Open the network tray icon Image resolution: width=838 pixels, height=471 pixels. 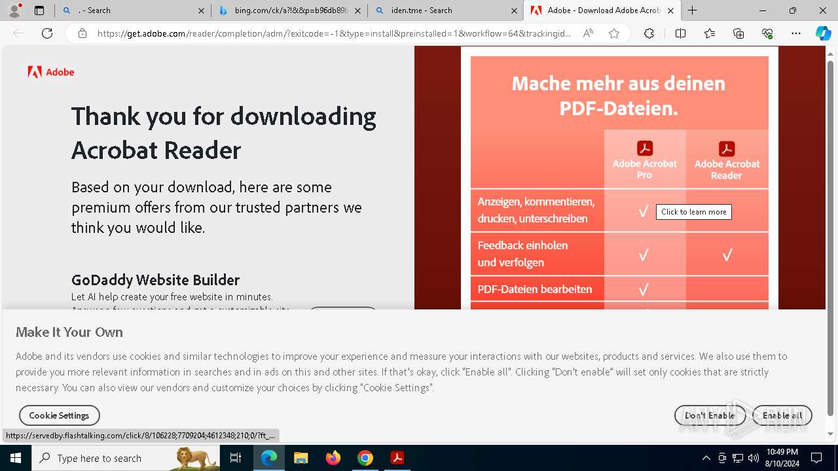coord(738,458)
